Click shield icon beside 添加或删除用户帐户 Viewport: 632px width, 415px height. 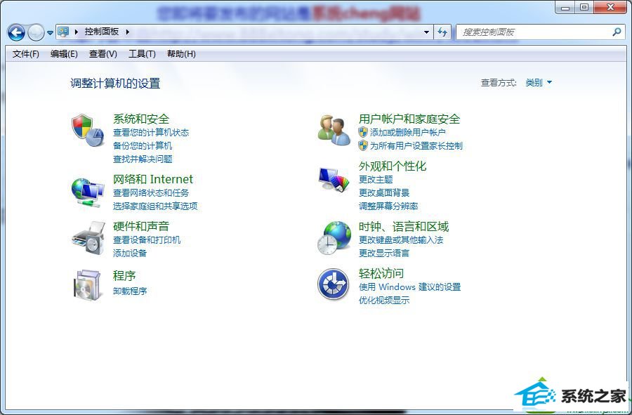point(363,132)
